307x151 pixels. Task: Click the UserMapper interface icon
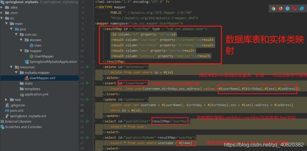pyautogui.click(x=31, y=56)
